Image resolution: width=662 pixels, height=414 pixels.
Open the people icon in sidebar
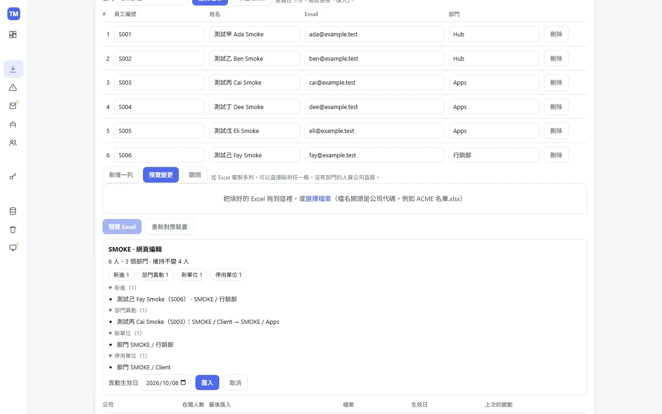13,143
